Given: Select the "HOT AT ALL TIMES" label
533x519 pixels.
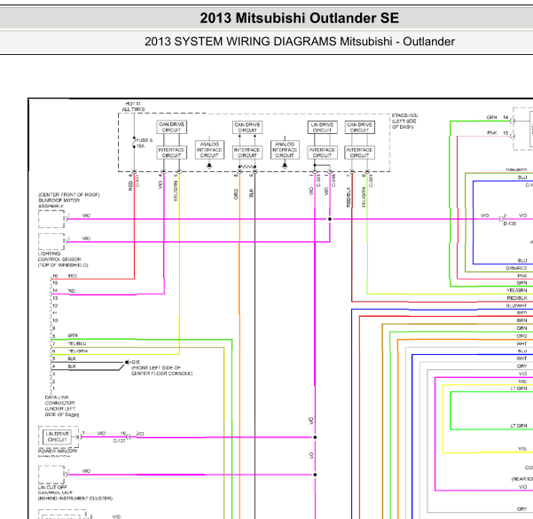Looking at the screenshot, I should pos(133,106).
